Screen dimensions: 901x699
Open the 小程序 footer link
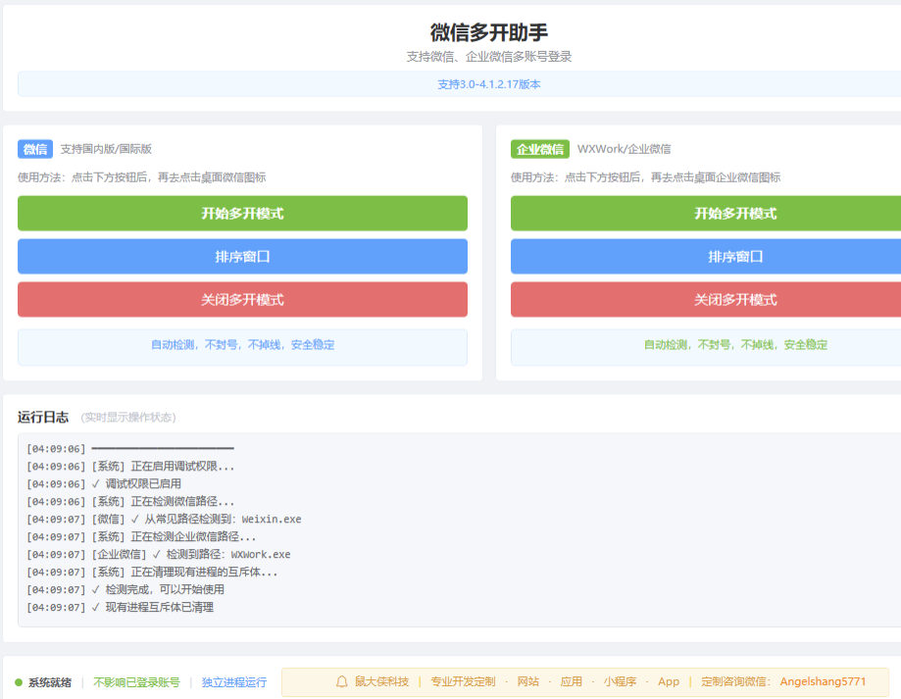click(x=621, y=680)
